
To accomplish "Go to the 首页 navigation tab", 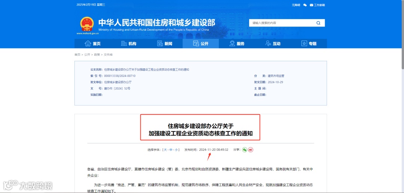I will 93,44.
